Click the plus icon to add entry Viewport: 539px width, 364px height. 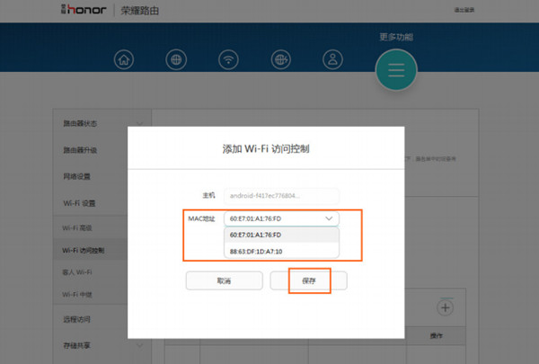(446, 307)
